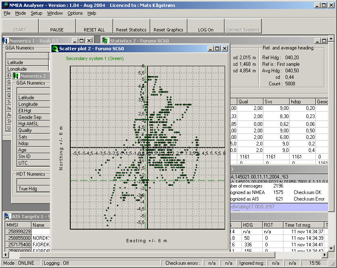The height and width of the screenshot is (268, 337).
Task: Select the purple highlighted AIS message row
Action: point(278,207)
